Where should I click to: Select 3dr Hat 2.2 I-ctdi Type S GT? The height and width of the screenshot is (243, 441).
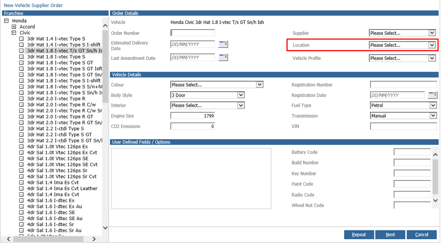(60, 135)
